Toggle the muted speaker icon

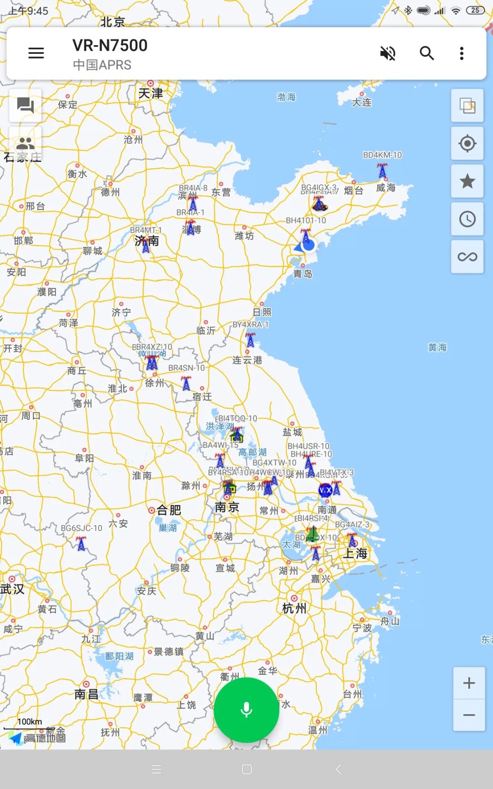(x=388, y=53)
